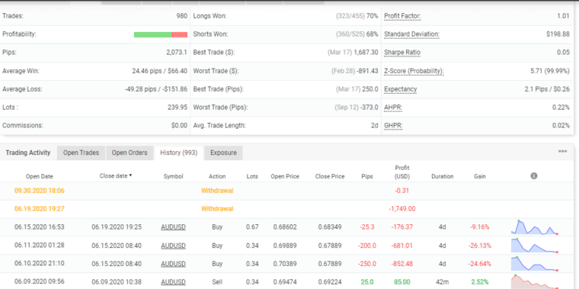Click the -0.31 withdrawal amount
The height and width of the screenshot is (289, 579).
coord(402,191)
